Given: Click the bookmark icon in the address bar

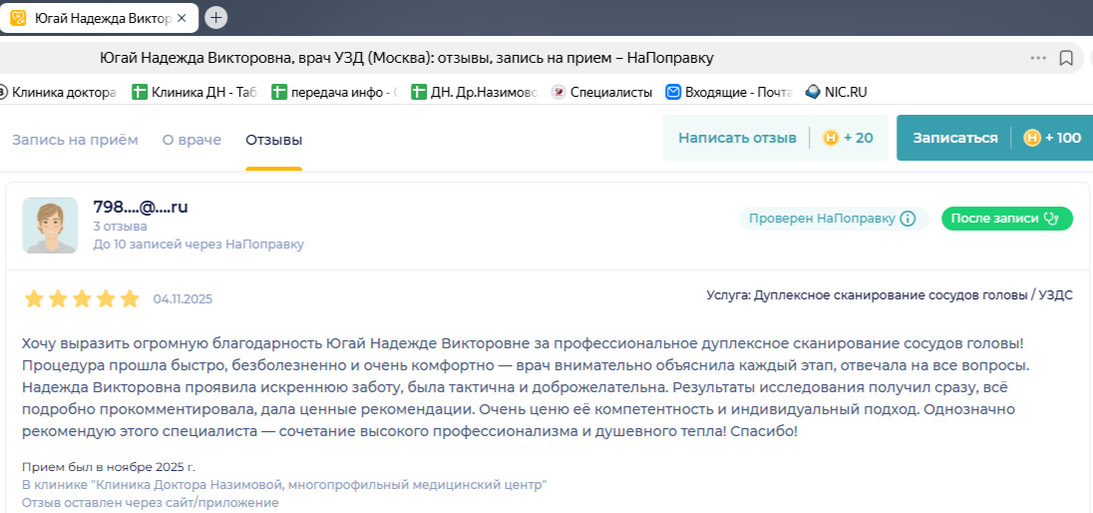Looking at the screenshot, I should 1066,58.
